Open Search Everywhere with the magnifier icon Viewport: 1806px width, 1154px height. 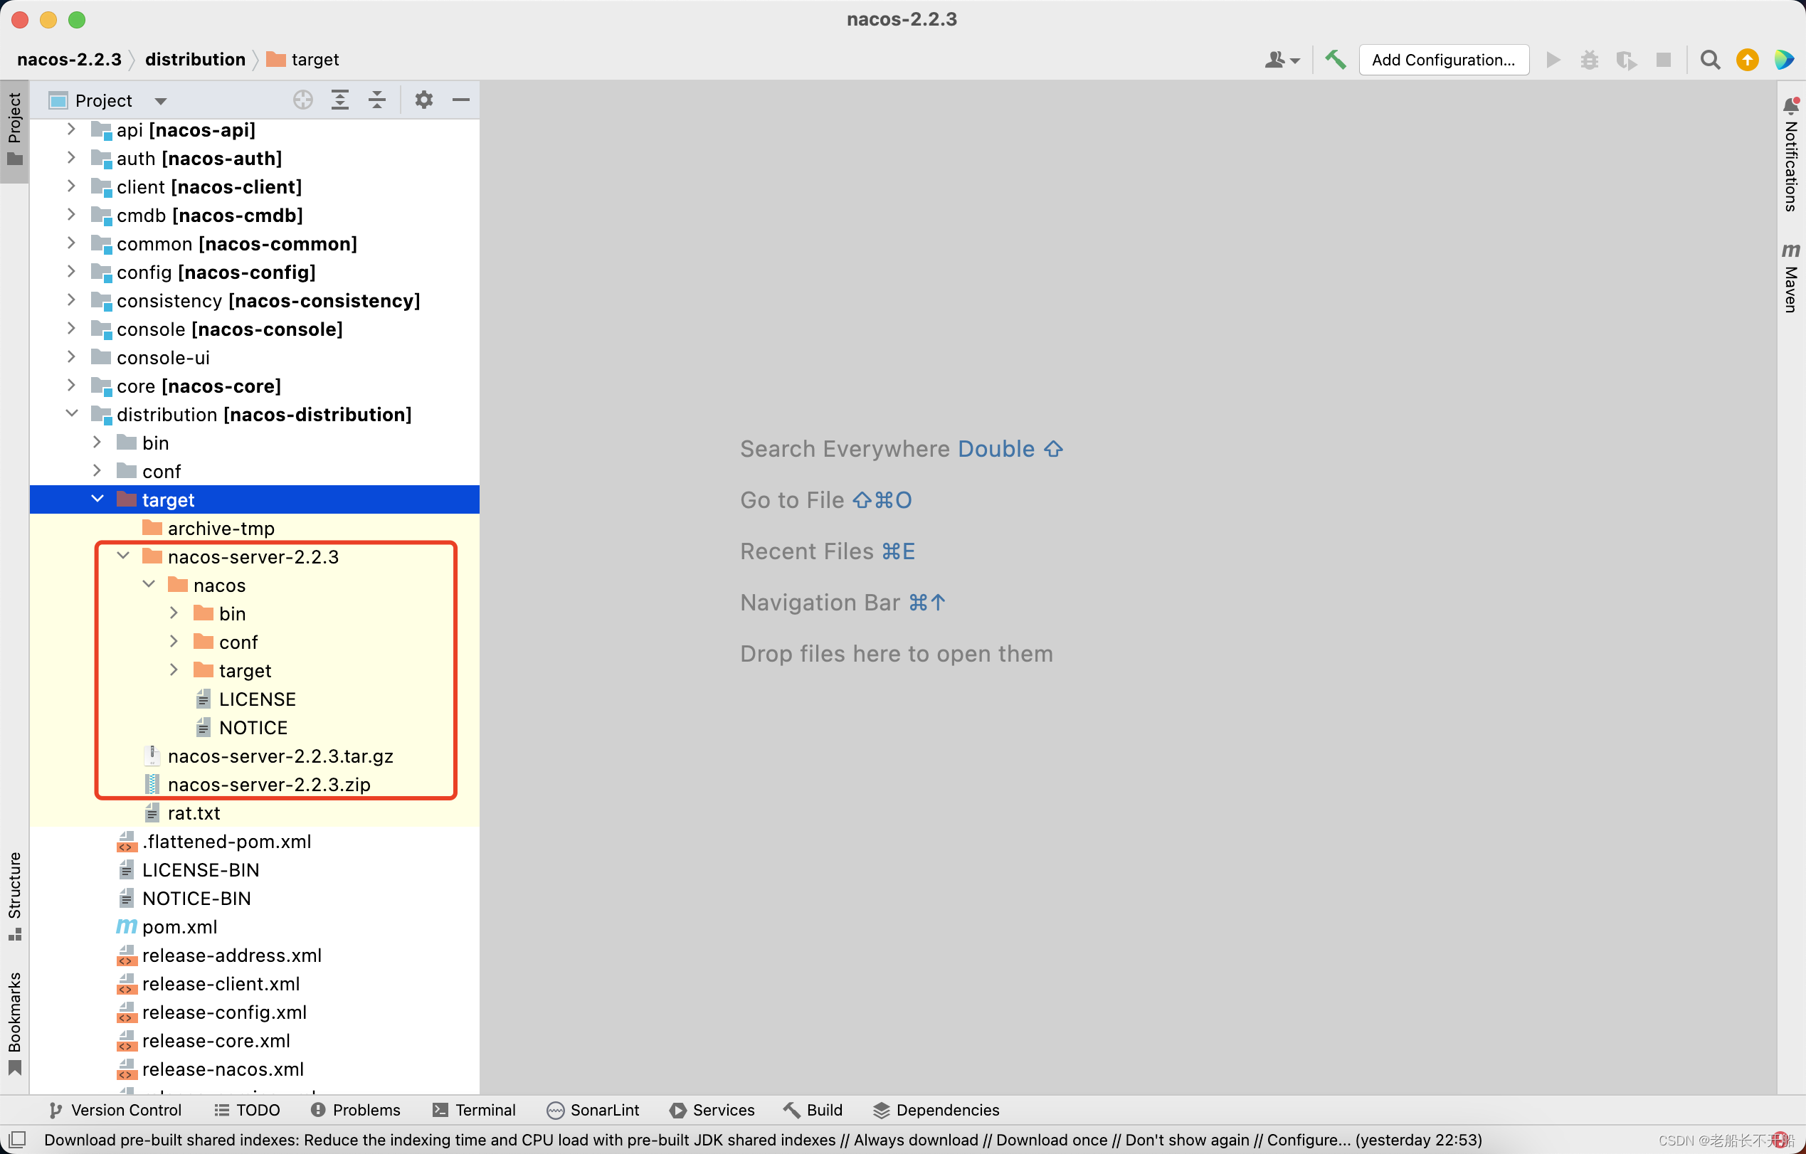pyautogui.click(x=1710, y=60)
